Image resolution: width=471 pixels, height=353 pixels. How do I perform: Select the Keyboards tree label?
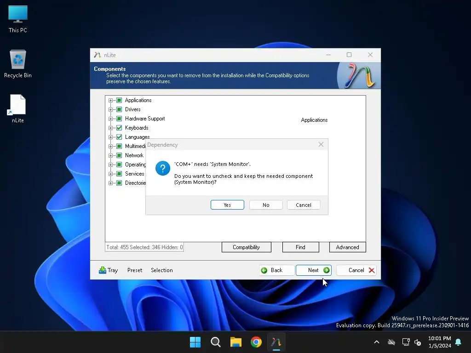point(137,128)
